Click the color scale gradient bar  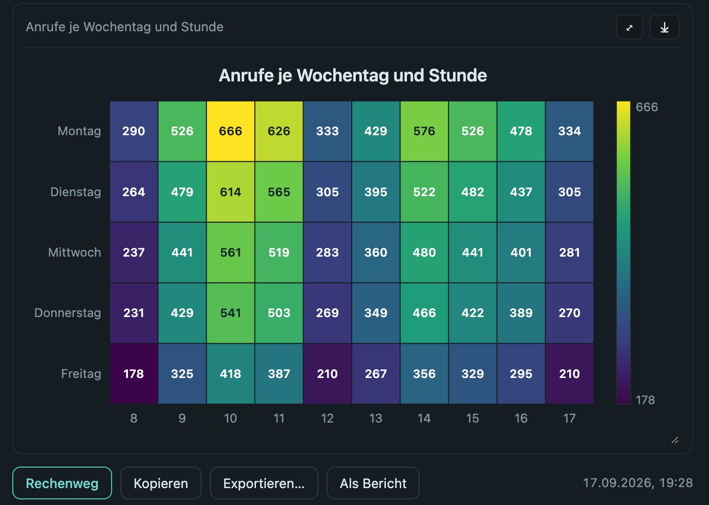pos(623,252)
